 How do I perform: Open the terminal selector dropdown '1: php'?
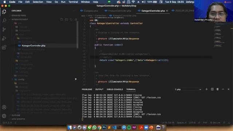188,90
